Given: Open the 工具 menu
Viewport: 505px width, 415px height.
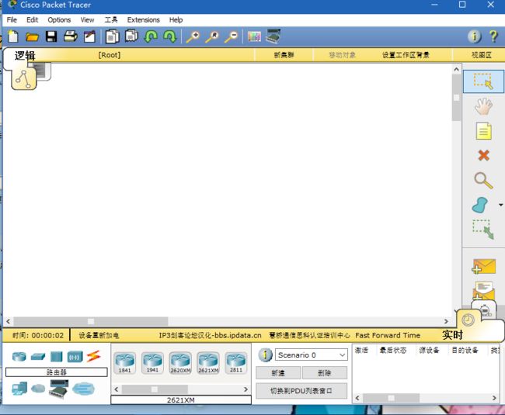Looking at the screenshot, I should [x=111, y=20].
